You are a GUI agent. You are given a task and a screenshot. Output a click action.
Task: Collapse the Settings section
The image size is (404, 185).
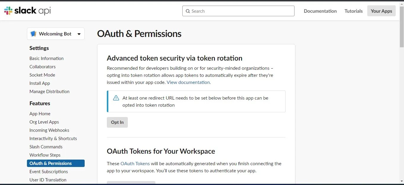coord(39,48)
